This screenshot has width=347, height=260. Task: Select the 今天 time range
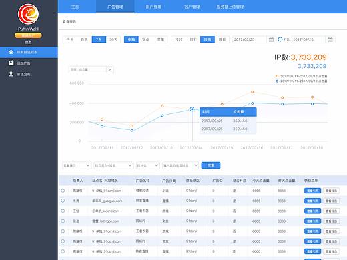coord(70,39)
